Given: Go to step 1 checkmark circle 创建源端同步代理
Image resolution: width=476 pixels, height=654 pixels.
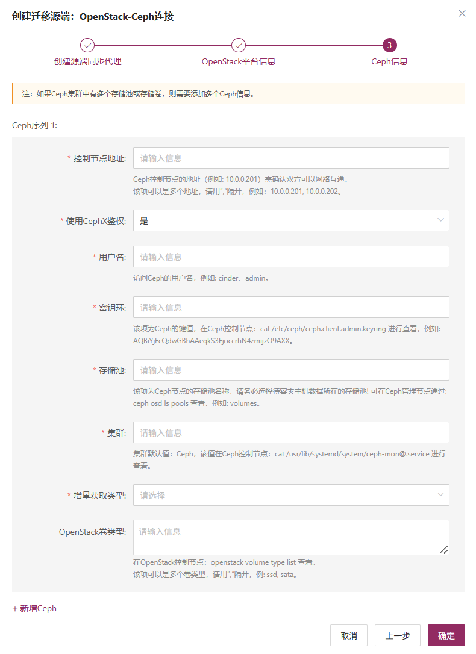Looking at the screenshot, I should click(x=87, y=45).
